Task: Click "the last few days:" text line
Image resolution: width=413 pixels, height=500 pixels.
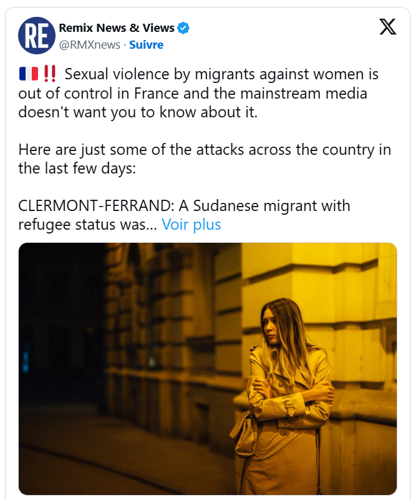Action: [77, 169]
